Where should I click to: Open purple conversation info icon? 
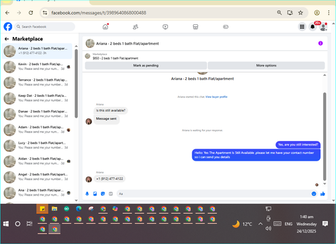point(321,43)
